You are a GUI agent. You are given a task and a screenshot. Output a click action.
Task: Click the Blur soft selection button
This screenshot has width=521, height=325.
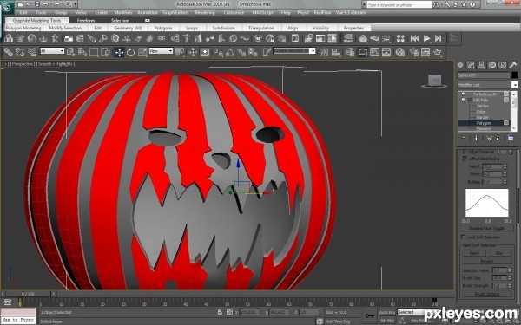coord(499,253)
